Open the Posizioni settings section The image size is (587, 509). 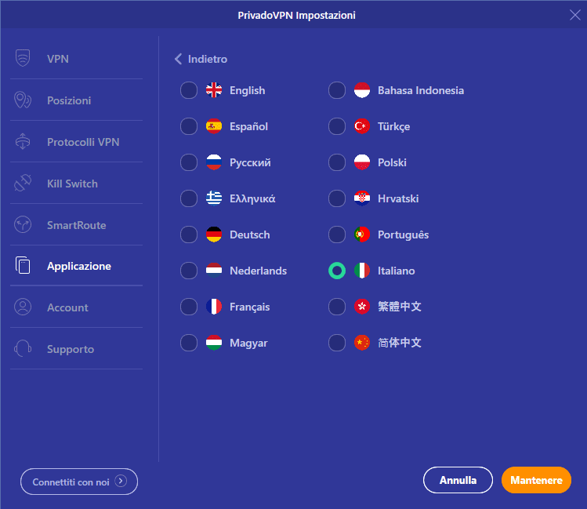(x=76, y=100)
